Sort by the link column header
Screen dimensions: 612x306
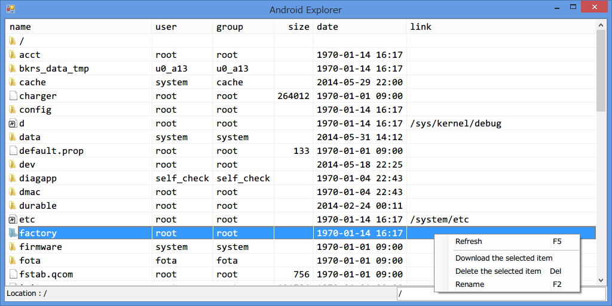click(x=501, y=27)
